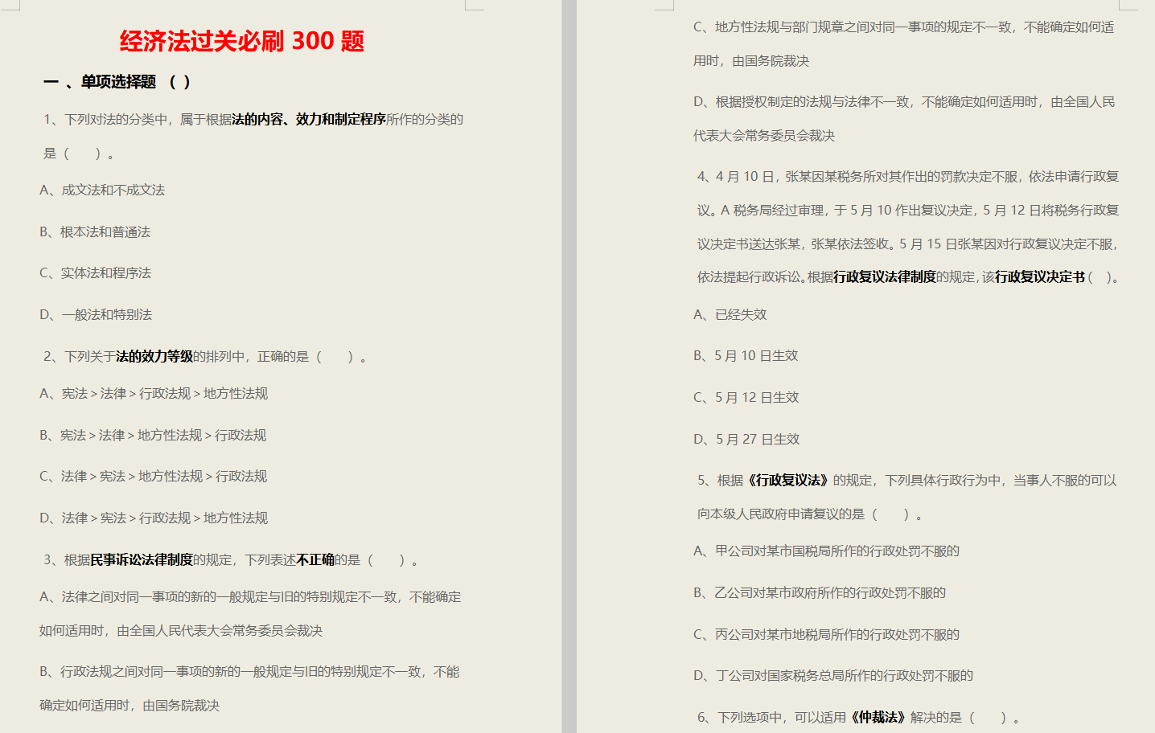Click bold phrase 民事诉讼法律制度 in question 3
This screenshot has width=1155, height=733.
point(142,560)
